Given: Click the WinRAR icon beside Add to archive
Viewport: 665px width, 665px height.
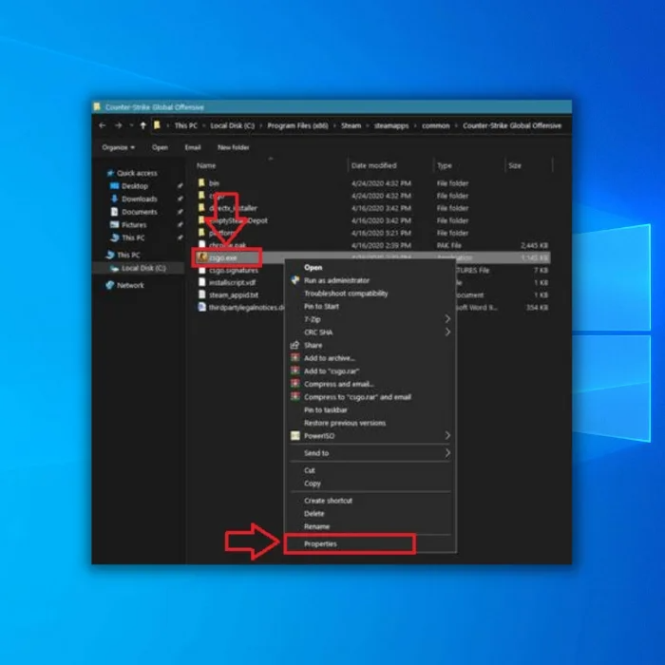Looking at the screenshot, I should point(295,357).
